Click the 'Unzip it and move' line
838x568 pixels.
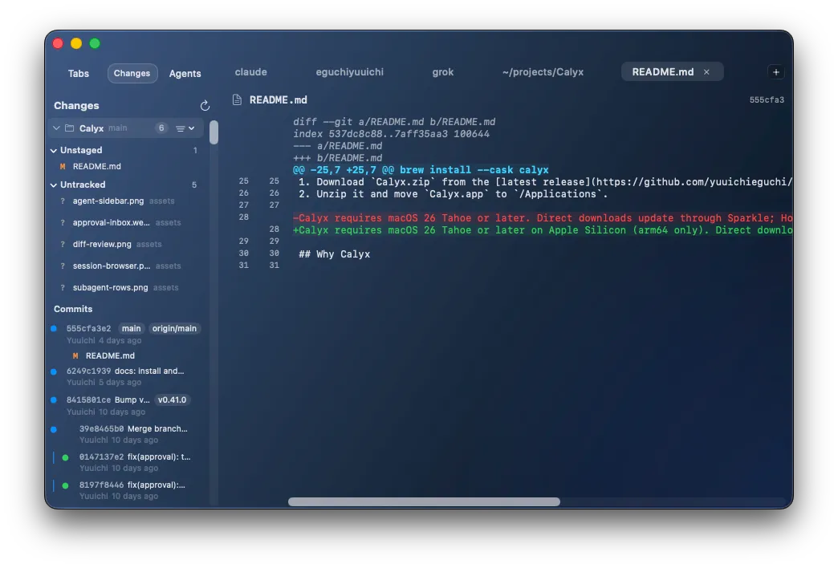coord(453,194)
